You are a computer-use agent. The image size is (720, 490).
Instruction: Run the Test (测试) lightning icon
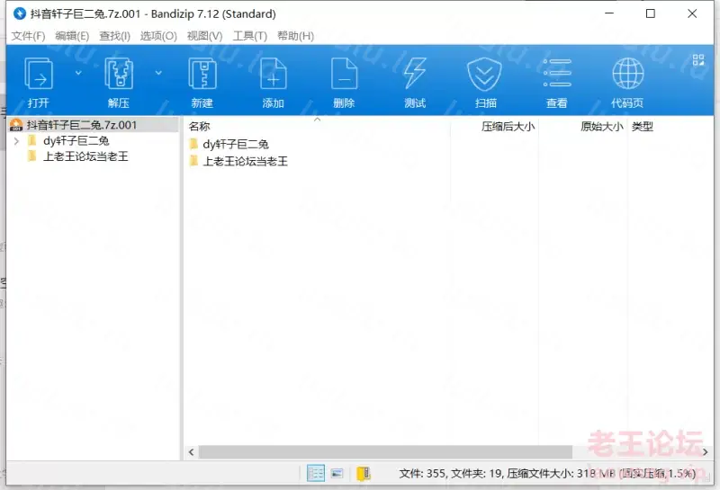pyautogui.click(x=415, y=74)
